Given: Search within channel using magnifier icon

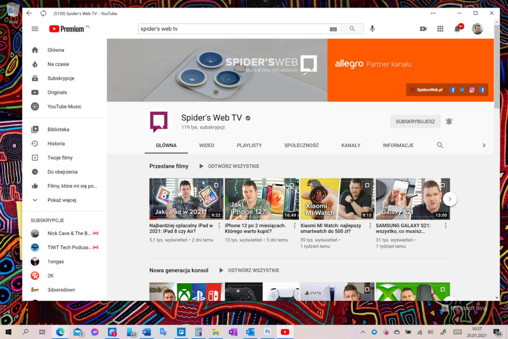Looking at the screenshot, I should coord(439,145).
